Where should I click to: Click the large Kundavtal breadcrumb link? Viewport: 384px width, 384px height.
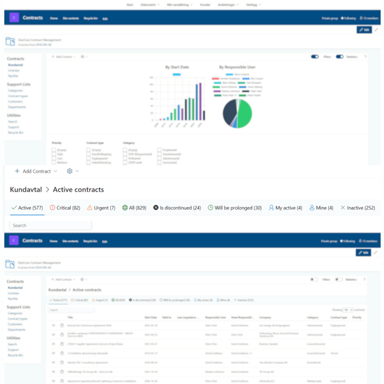pyautogui.click(x=26, y=190)
